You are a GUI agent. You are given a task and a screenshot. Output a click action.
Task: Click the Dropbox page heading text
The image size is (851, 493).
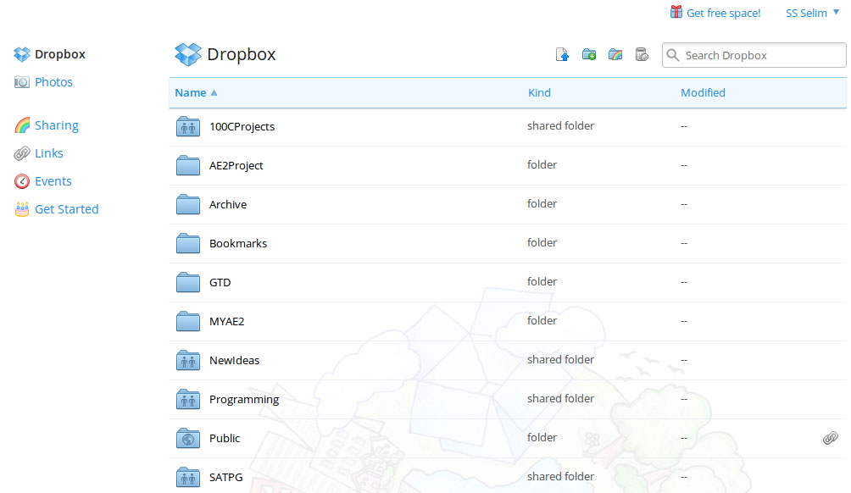coord(242,54)
